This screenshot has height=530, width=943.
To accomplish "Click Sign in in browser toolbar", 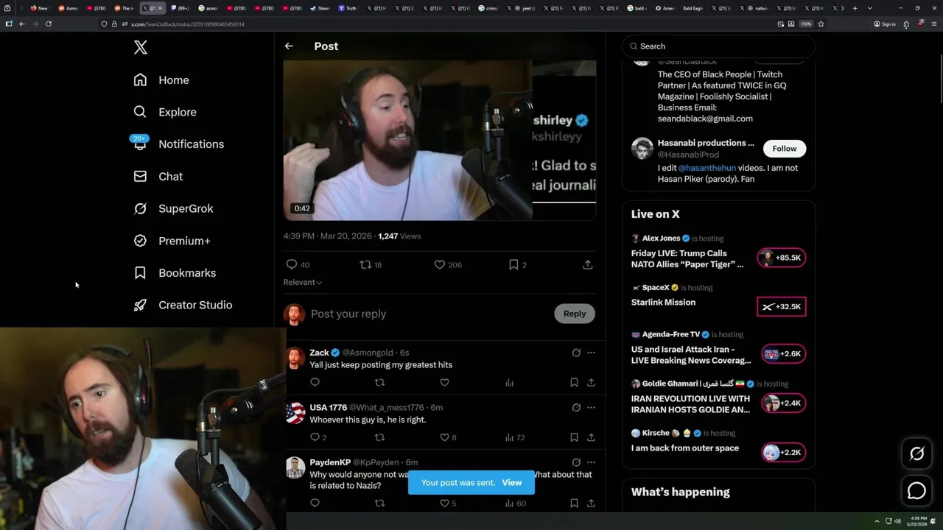I will pos(885,24).
